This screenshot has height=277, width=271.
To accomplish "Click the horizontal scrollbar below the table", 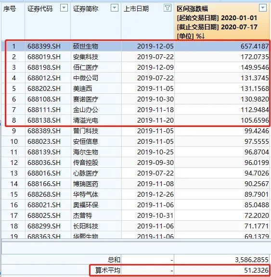I will point(135,240).
